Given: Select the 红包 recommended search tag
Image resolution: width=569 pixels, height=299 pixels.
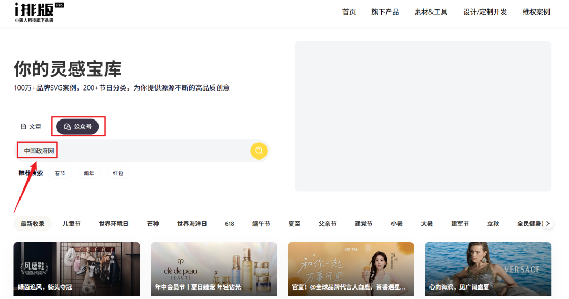Looking at the screenshot, I should [118, 173].
